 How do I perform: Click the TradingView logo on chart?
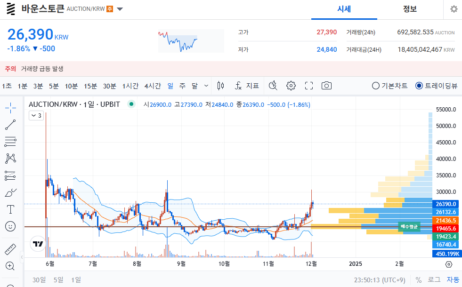[38, 244]
